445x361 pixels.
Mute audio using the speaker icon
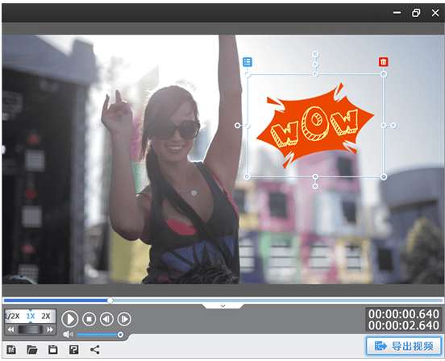pyautogui.click(x=68, y=334)
